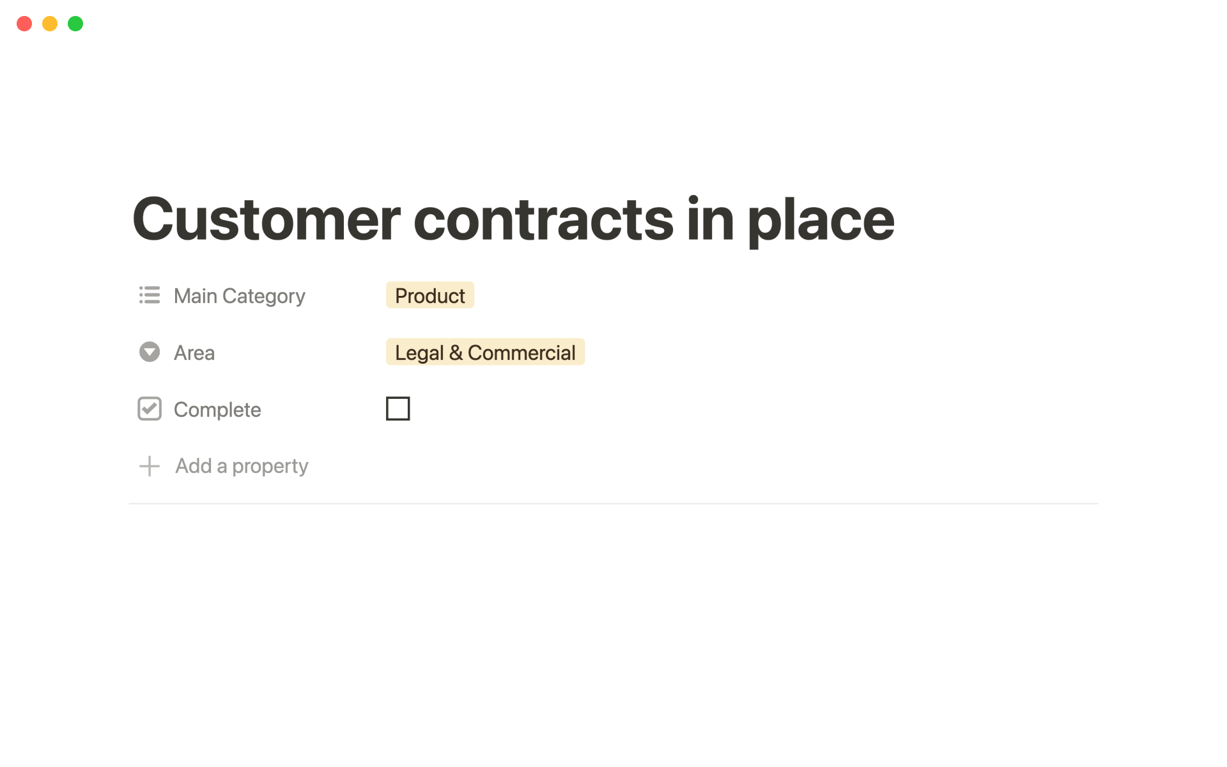This screenshot has height=767, width=1227.
Task: Open the Legal & Commercial select dropdown
Action: 485,352
